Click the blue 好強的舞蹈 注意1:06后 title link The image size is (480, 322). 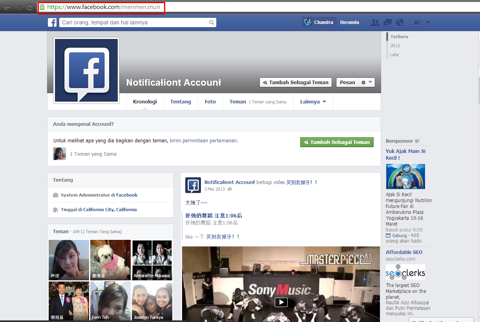tap(214, 215)
